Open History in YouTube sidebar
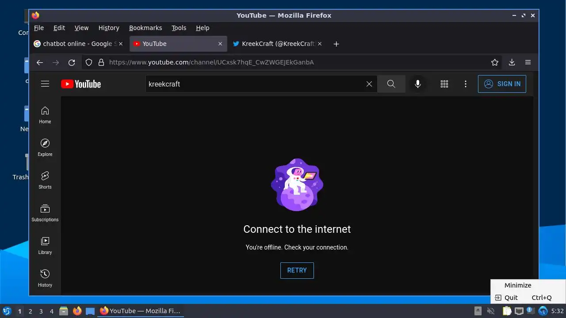 pyautogui.click(x=45, y=279)
